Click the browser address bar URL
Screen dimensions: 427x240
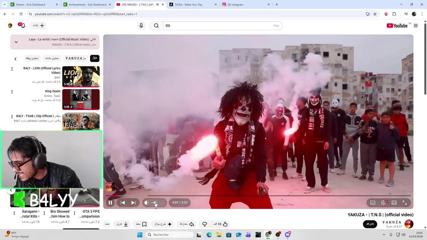click(x=86, y=14)
